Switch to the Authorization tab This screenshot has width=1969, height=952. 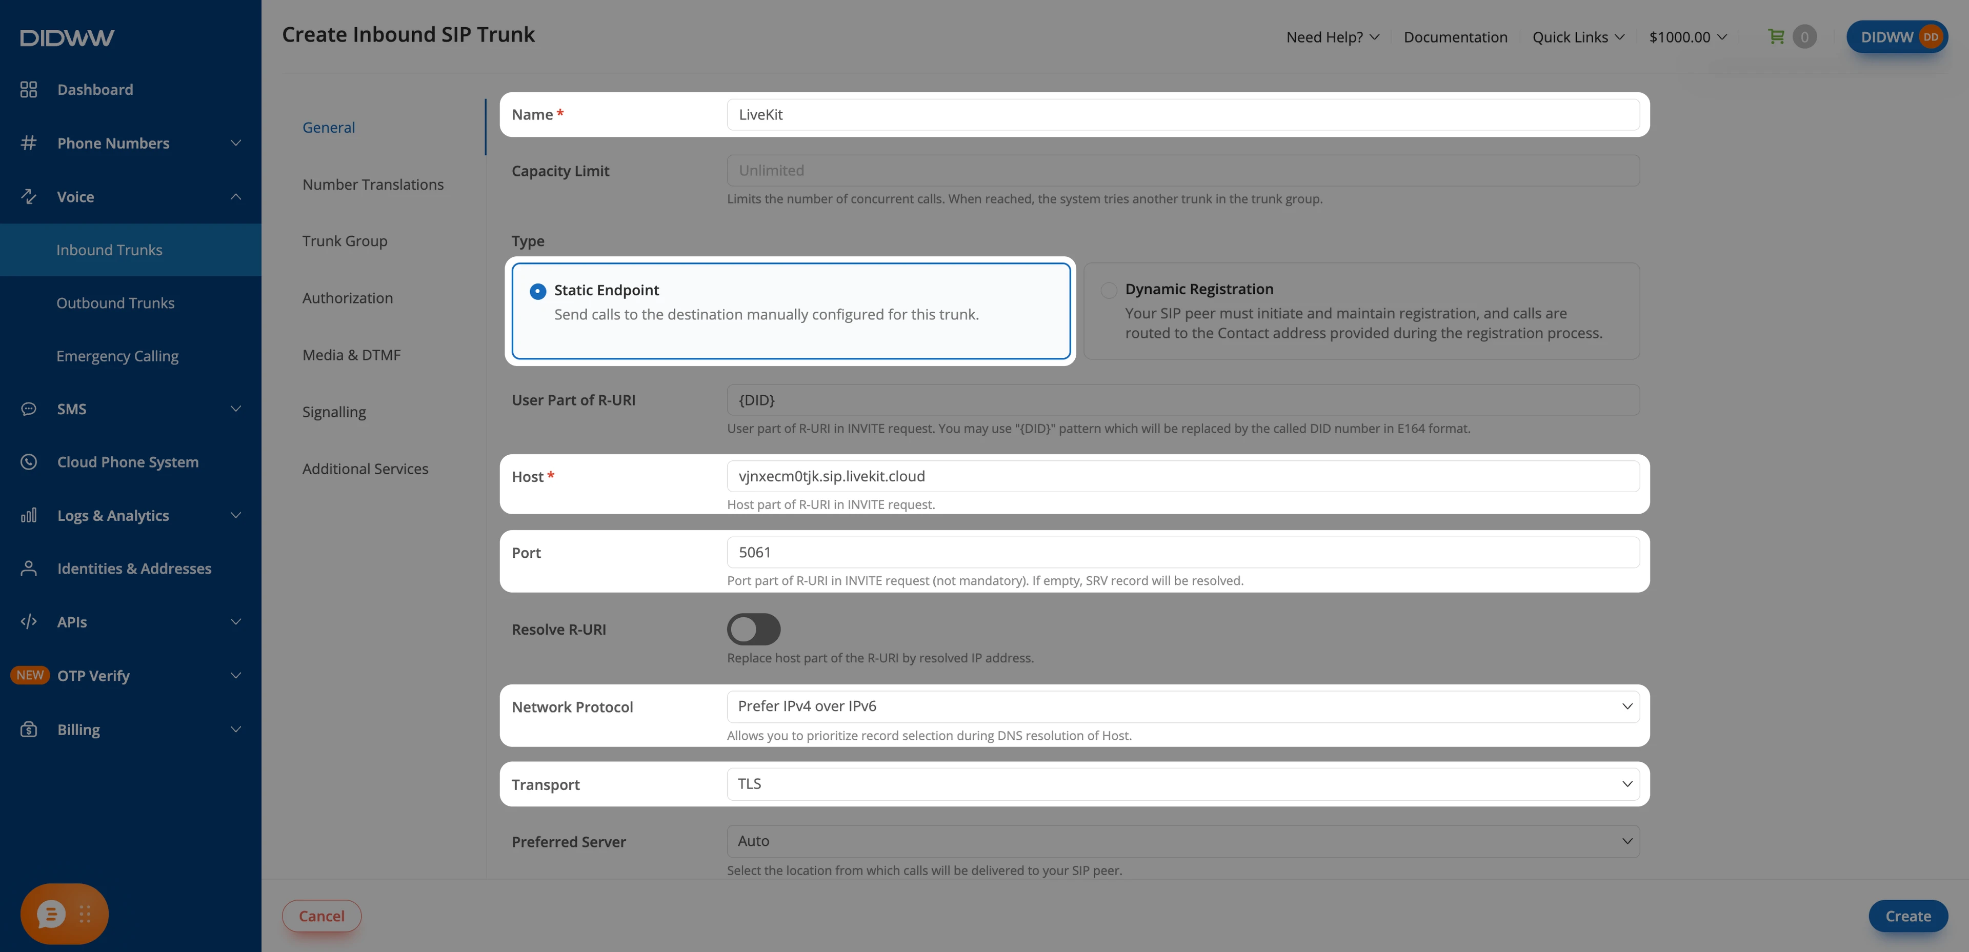pyautogui.click(x=348, y=298)
